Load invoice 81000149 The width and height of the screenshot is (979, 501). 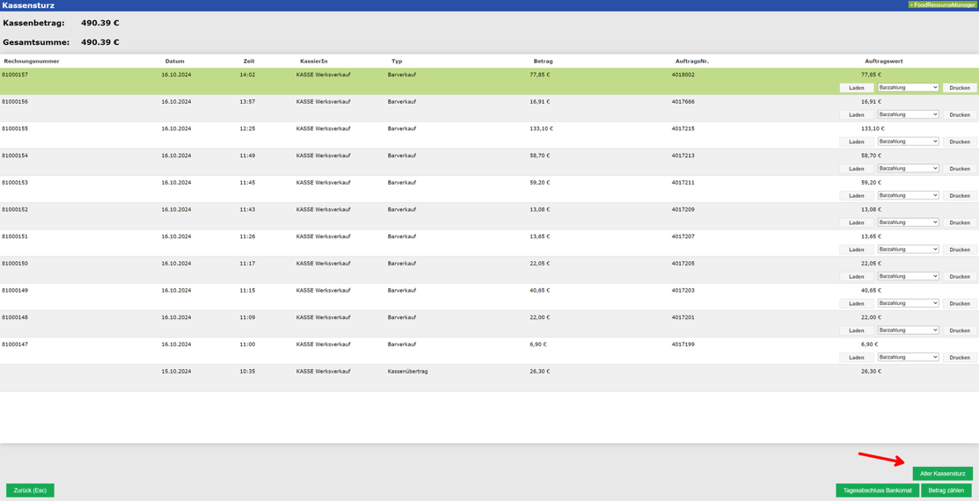coord(856,303)
